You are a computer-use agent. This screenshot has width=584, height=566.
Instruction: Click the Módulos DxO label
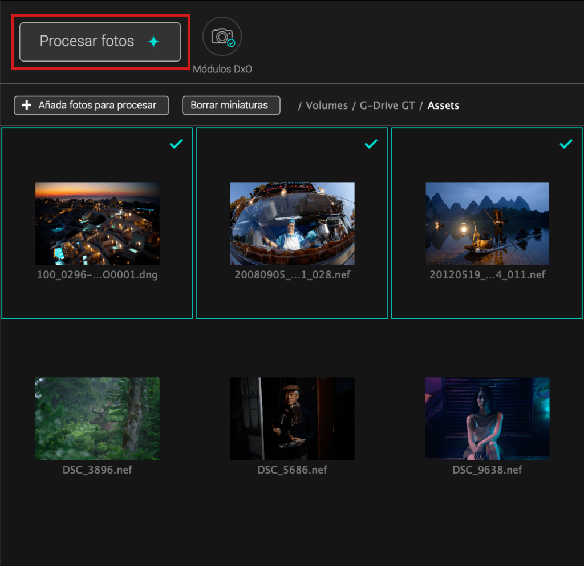(222, 69)
